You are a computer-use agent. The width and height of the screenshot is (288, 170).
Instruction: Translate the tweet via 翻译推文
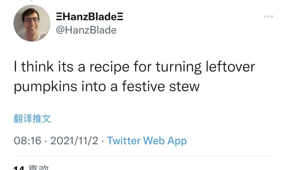click(32, 119)
